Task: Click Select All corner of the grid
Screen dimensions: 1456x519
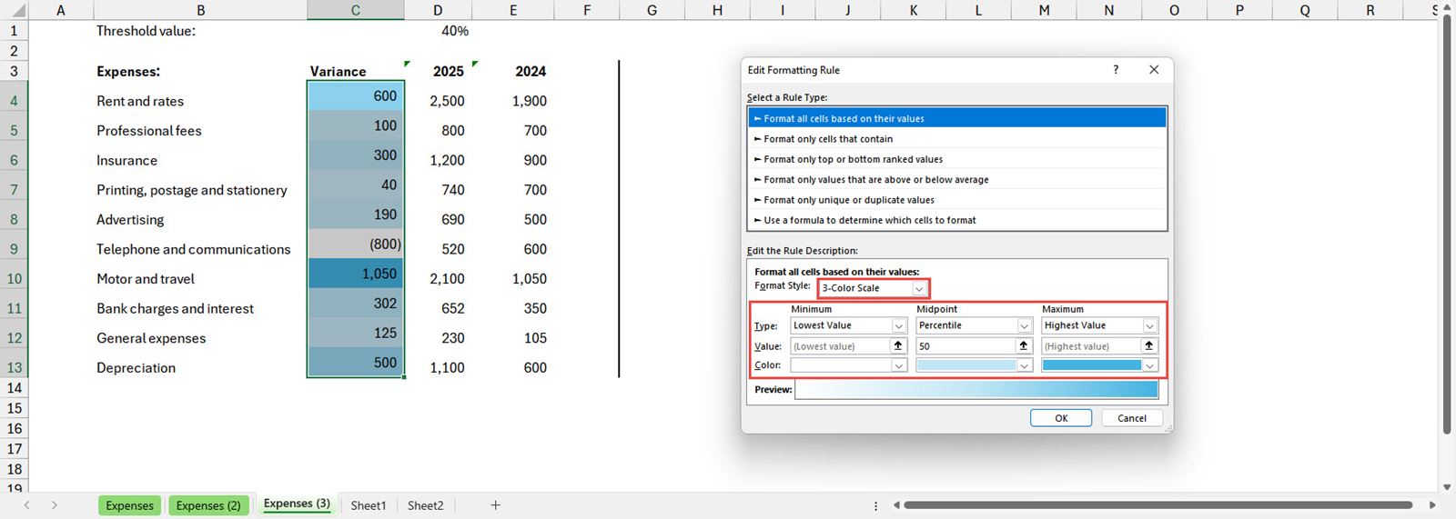Action: coord(14,10)
